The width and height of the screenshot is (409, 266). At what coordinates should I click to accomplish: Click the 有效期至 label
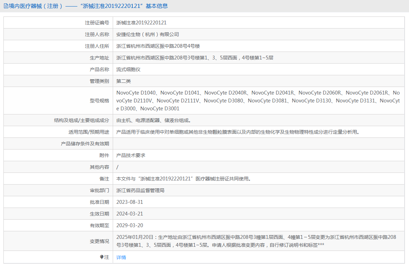pyautogui.click(x=99, y=225)
